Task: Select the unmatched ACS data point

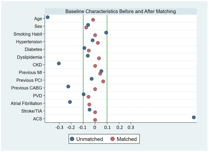Action: pyautogui.click(x=194, y=117)
